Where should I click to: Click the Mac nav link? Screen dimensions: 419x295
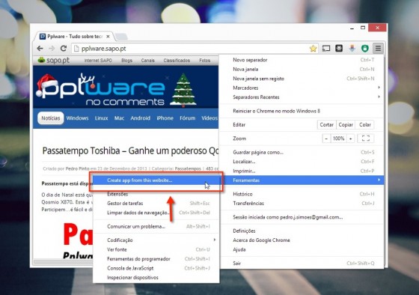tap(119, 118)
